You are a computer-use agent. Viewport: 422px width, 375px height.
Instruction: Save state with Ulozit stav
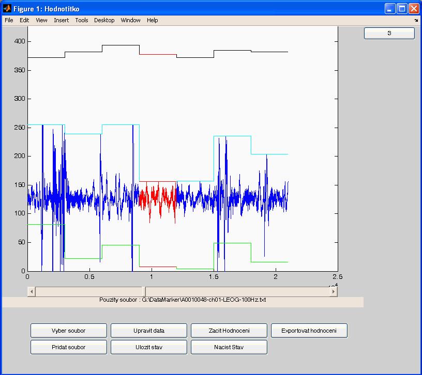tap(149, 347)
